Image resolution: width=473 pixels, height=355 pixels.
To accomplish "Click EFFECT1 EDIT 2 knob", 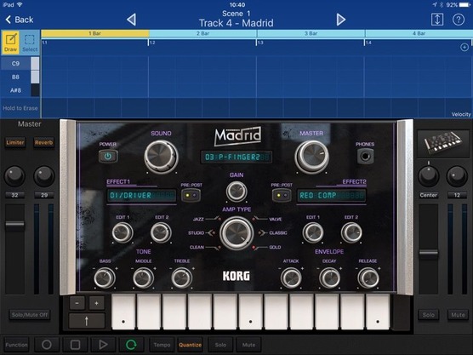I will click(x=161, y=232).
